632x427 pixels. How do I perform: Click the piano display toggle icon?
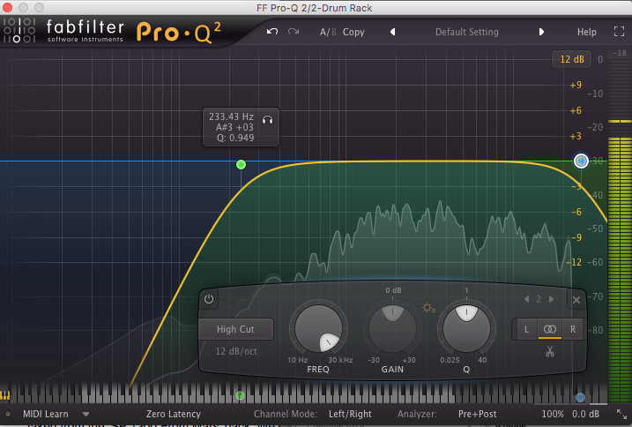[4, 394]
